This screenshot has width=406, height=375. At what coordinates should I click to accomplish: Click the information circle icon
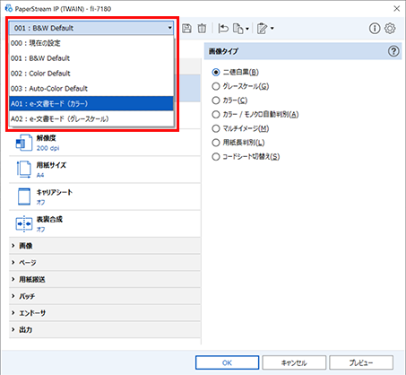(375, 29)
